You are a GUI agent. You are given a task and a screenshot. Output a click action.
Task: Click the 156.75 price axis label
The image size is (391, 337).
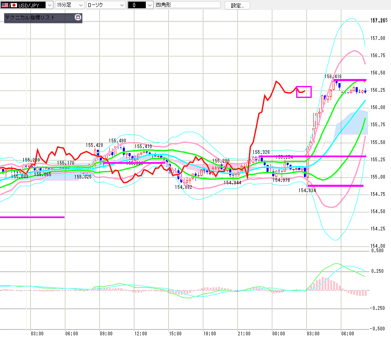click(378, 56)
